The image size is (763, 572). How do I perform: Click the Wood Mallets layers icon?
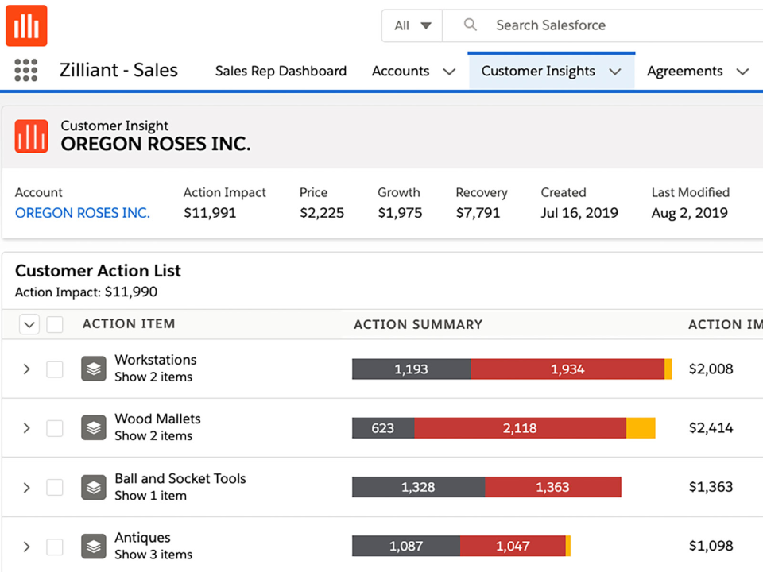[x=94, y=428]
